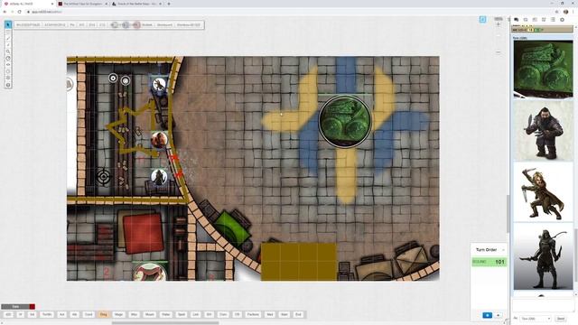578x325 pixels.
Task: Click the first grey circle in top macro bar
Action: click(115, 24)
